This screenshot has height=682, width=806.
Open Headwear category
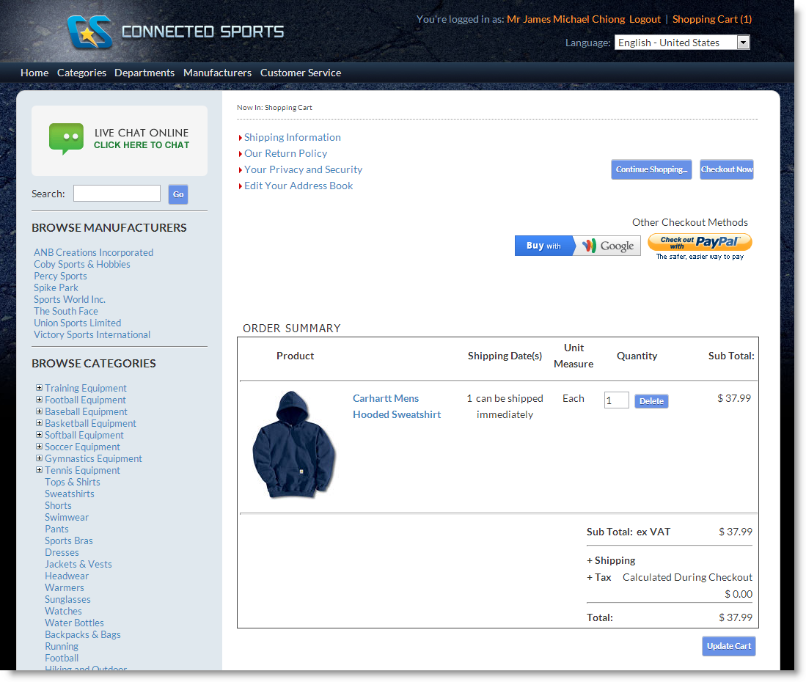coord(67,576)
